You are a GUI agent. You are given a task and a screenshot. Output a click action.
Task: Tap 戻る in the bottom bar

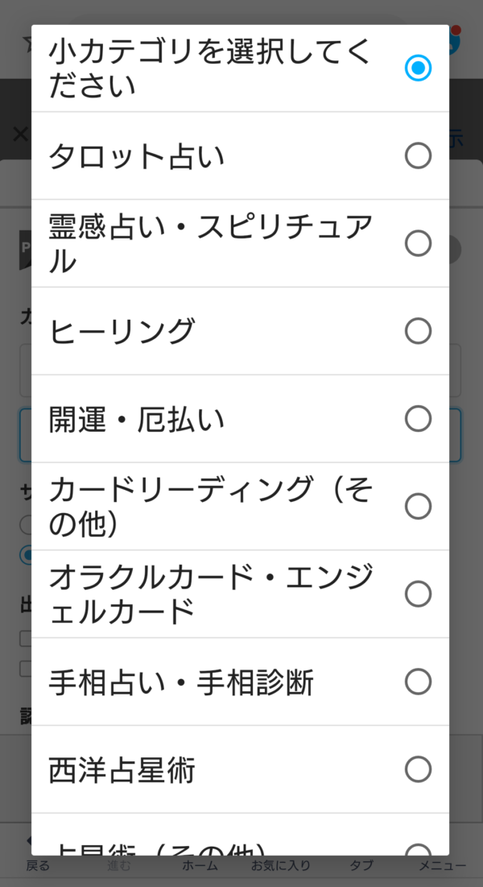pos(38,866)
